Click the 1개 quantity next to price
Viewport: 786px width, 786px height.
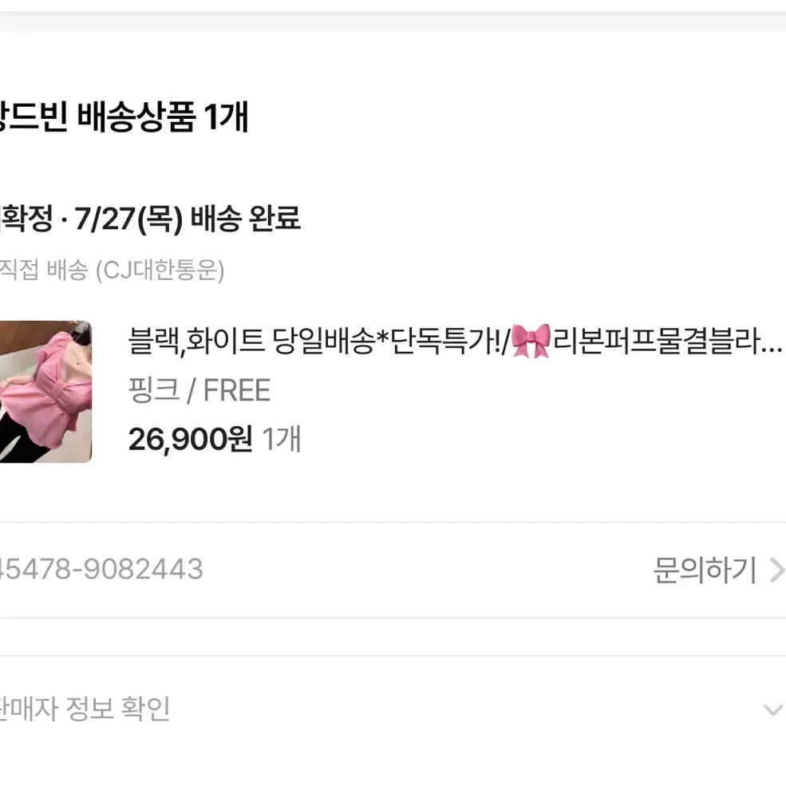(x=281, y=439)
